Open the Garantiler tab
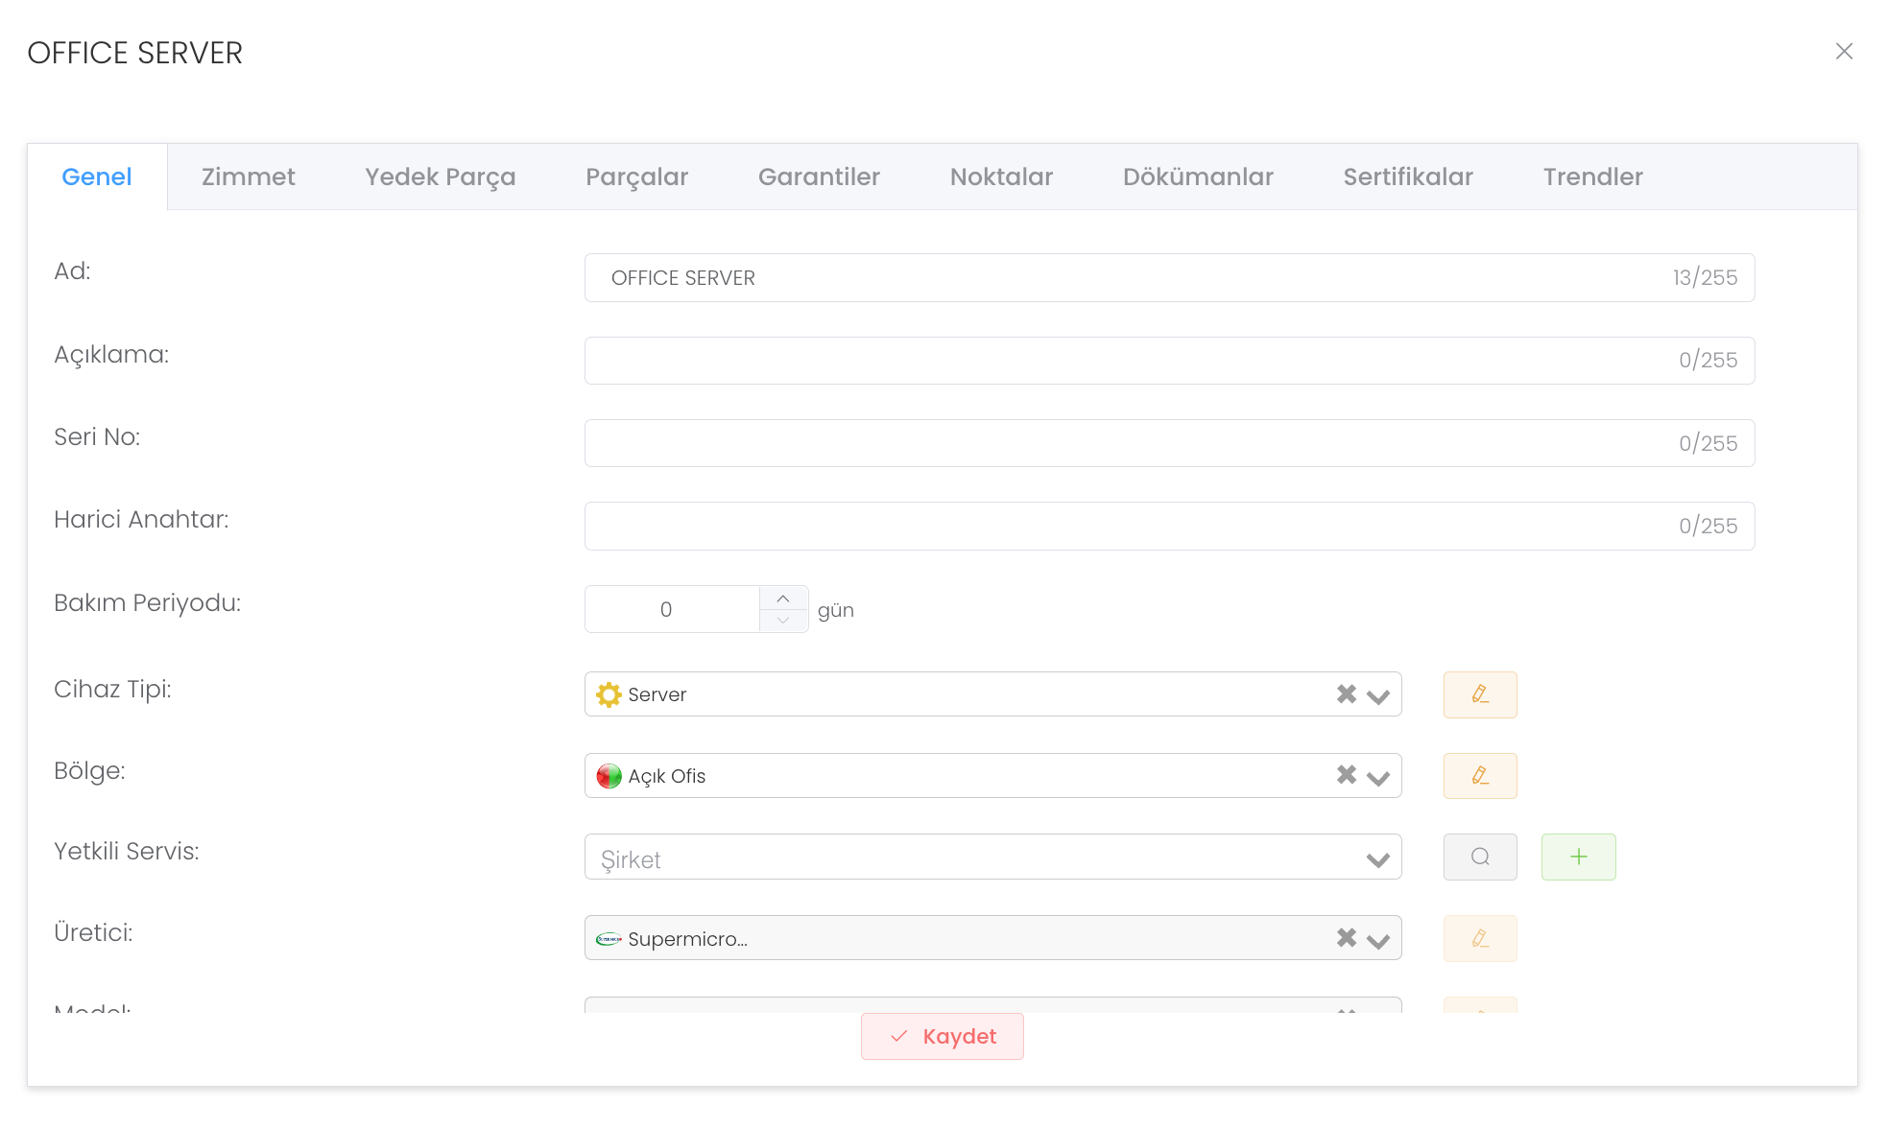 point(818,176)
